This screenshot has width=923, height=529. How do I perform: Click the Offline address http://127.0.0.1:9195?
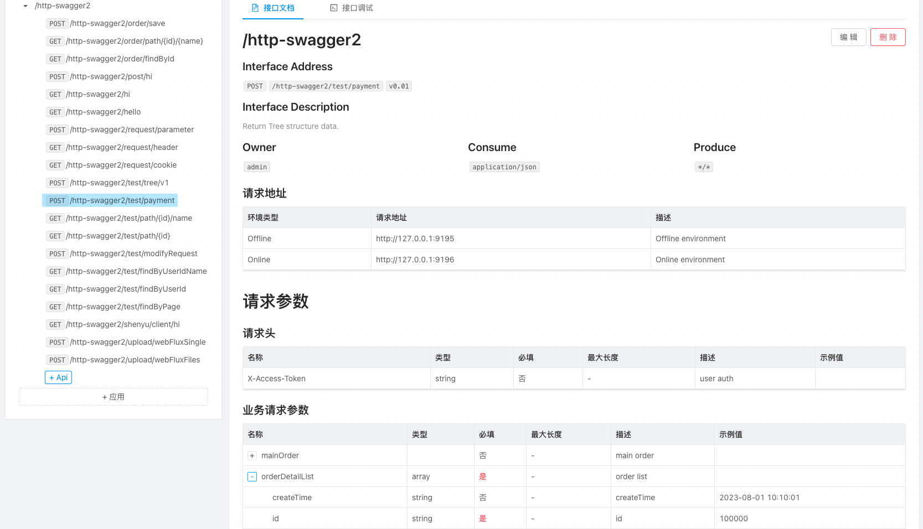pyautogui.click(x=415, y=238)
